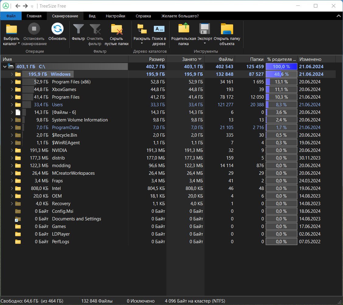Sort by the Файлы column header
Image resolution: width=343 pixels, height=305 pixels.
pyautogui.click(x=219, y=59)
